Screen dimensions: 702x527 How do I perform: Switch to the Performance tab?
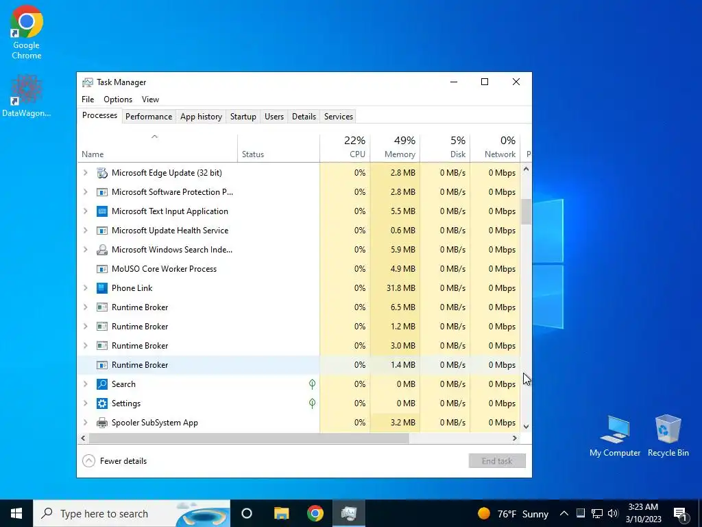pyautogui.click(x=149, y=117)
